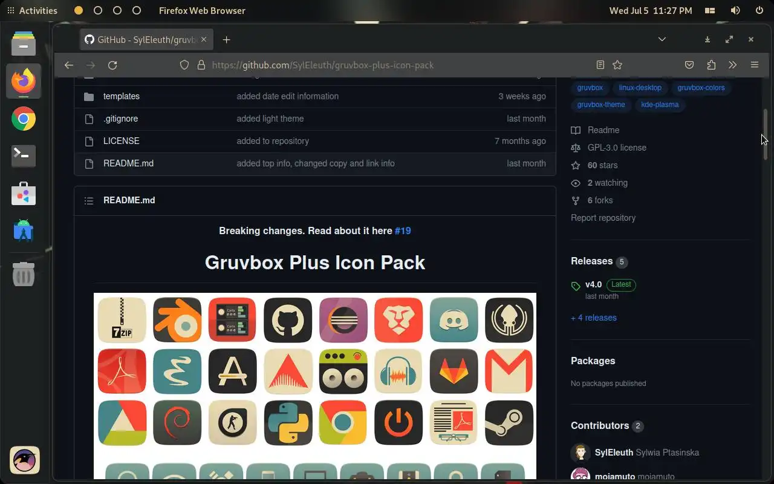
Task: Launch Firefox from the dock
Action: point(24,81)
